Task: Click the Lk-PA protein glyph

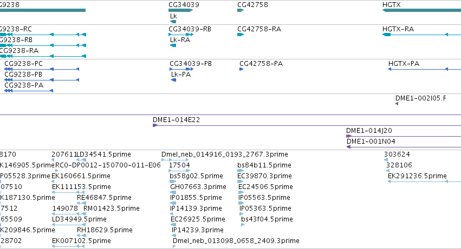Action: click(173, 80)
